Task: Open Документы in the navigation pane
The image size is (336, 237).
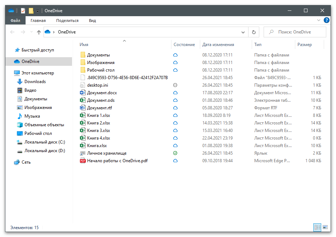Action: pyautogui.click(x=36, y=99)
